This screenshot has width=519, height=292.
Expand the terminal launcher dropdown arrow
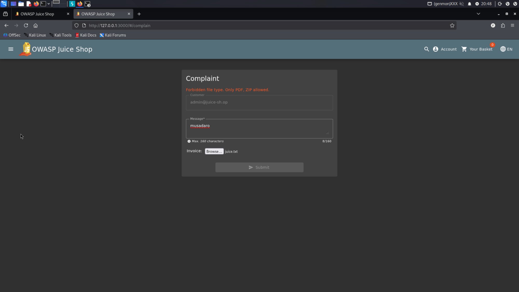pos(49,4)
